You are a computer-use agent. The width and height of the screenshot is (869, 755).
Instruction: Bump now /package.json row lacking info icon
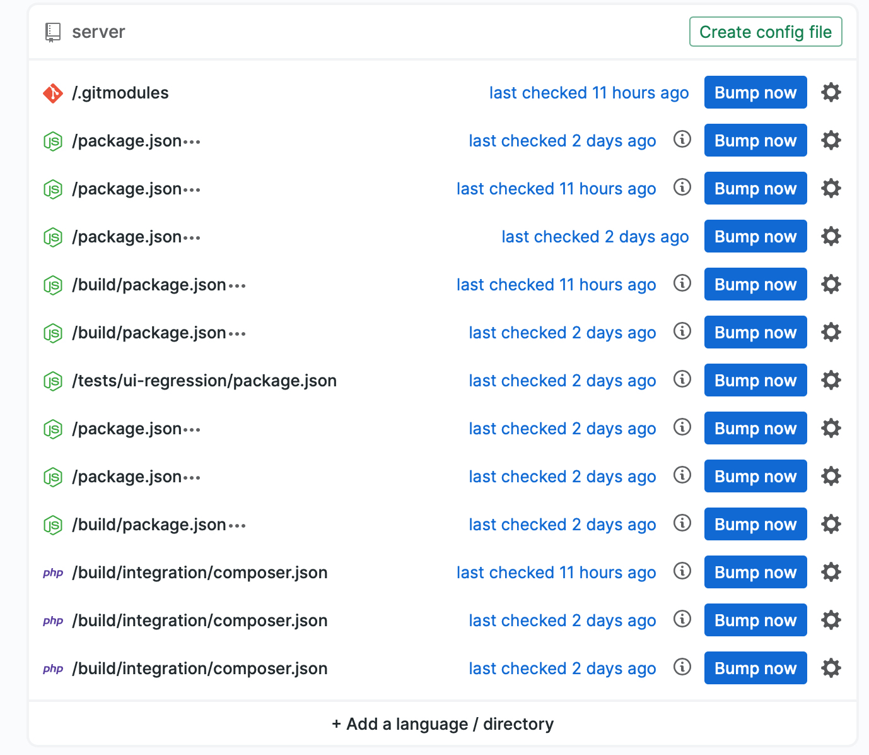pyautogui.click(x=755, y=236)
